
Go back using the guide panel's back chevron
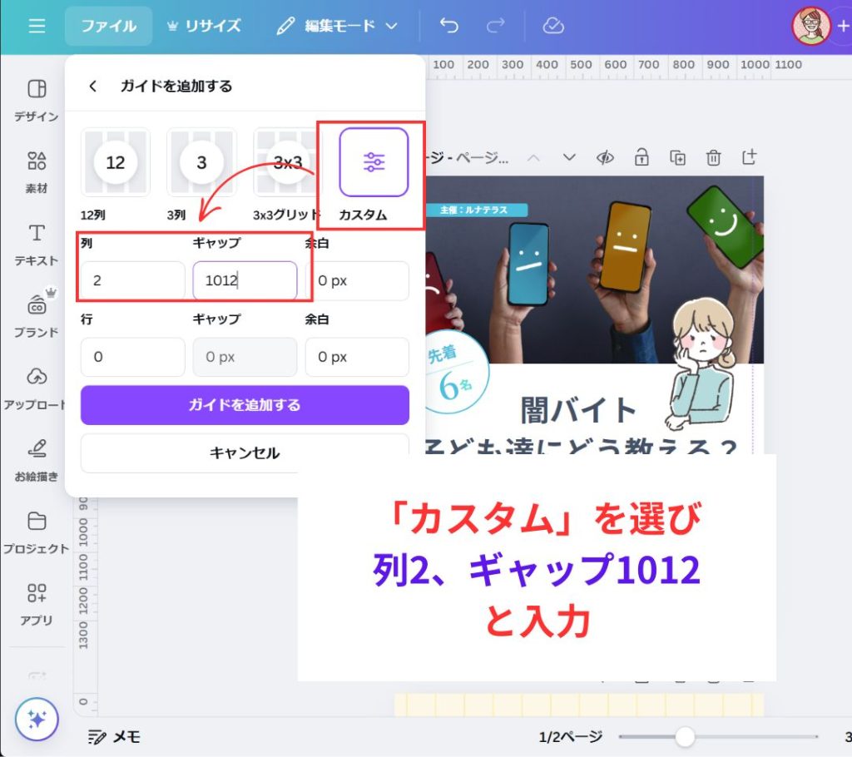[x=93, y=86]
